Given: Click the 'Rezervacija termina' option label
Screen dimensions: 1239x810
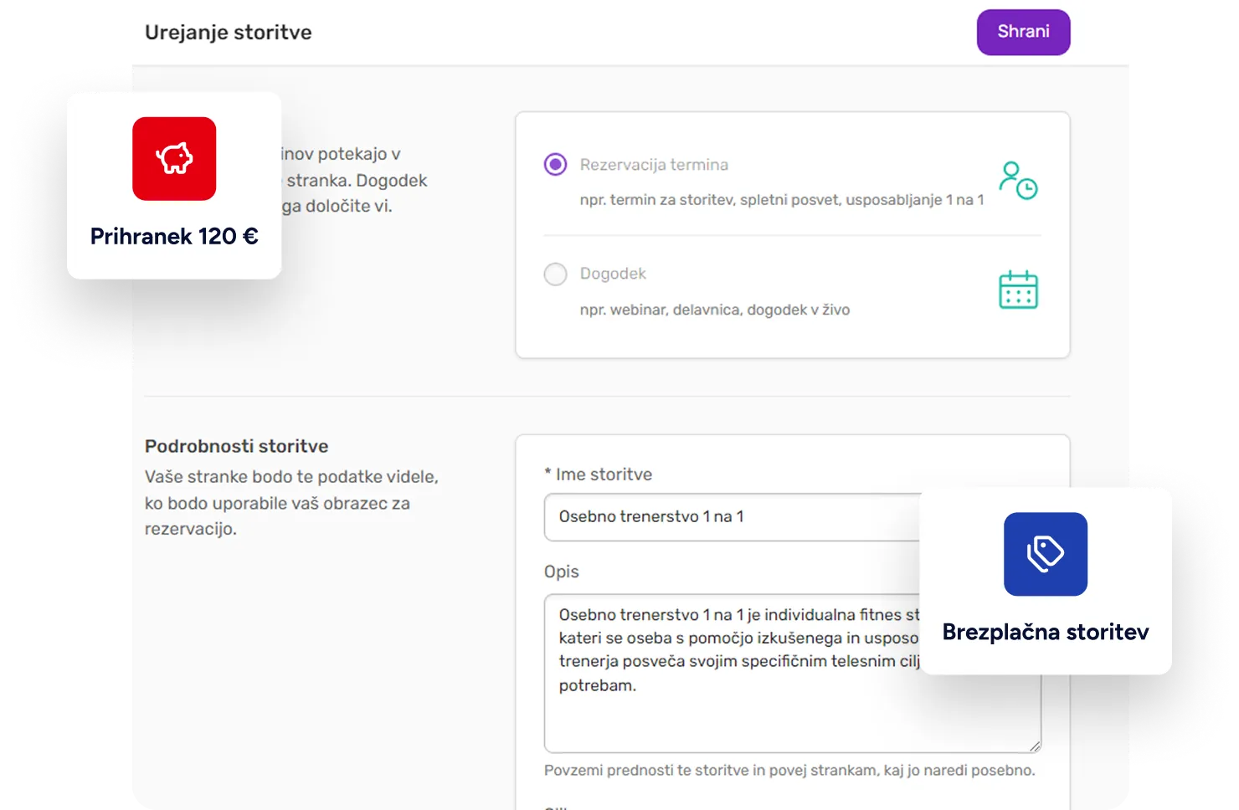Looking at the screenshot, I should coord(654,165).
